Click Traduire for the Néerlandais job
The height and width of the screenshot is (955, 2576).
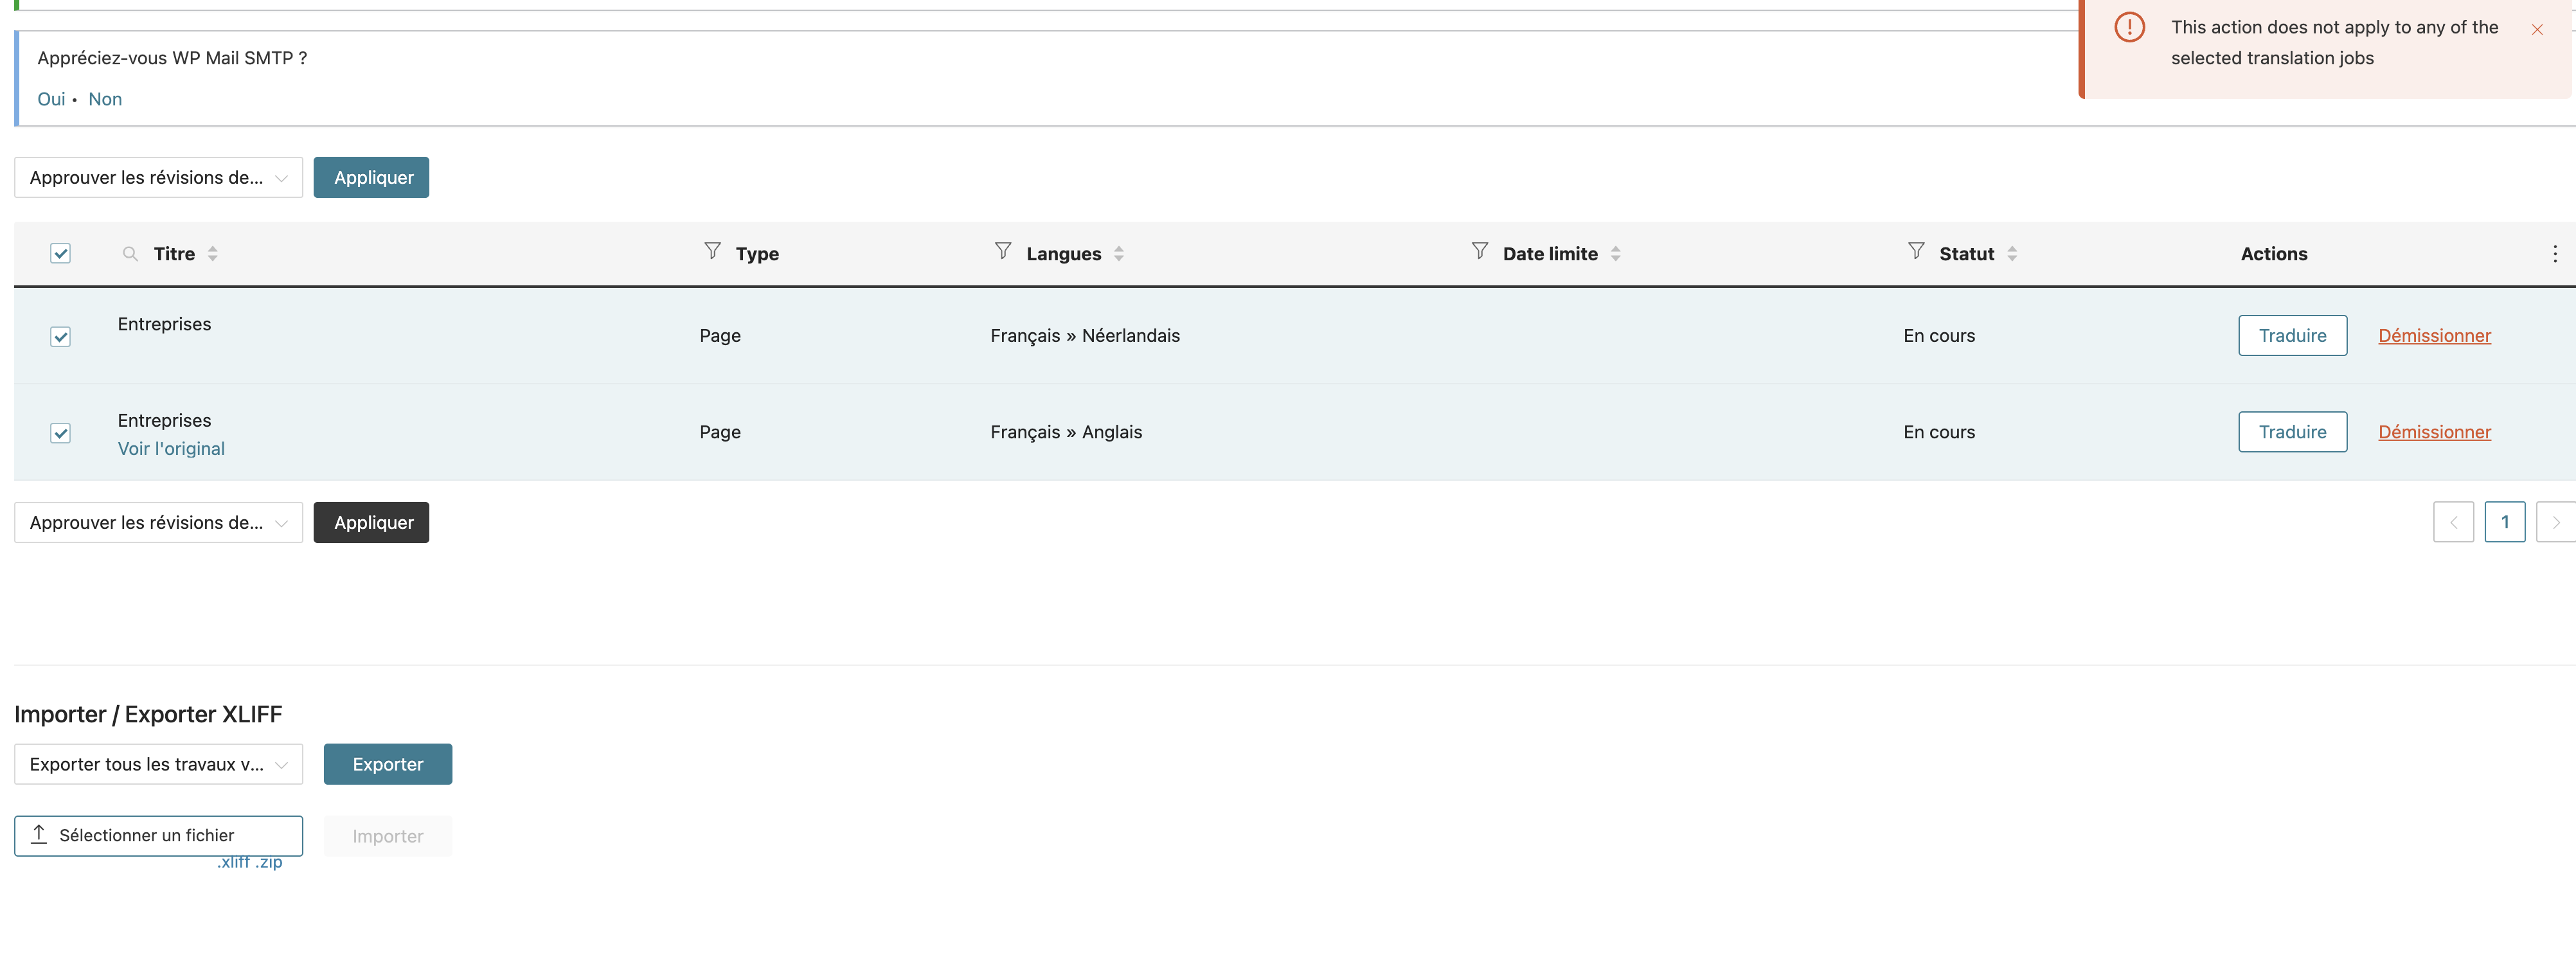pyautogui.click(x=2292, y=335)
